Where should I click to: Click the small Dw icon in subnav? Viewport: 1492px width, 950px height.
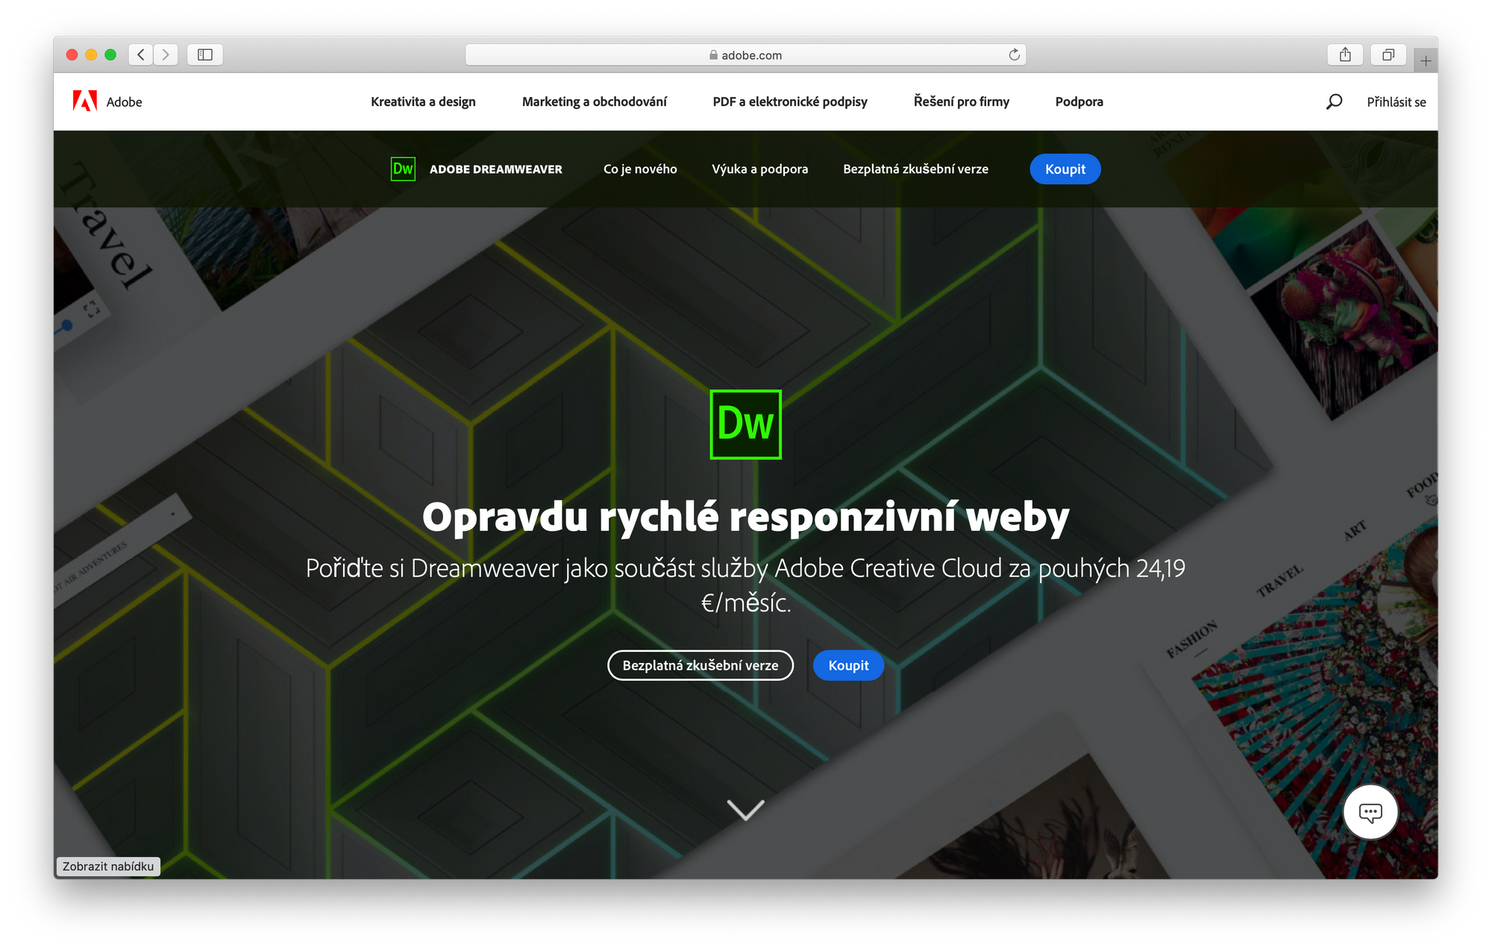coord(403,169)
